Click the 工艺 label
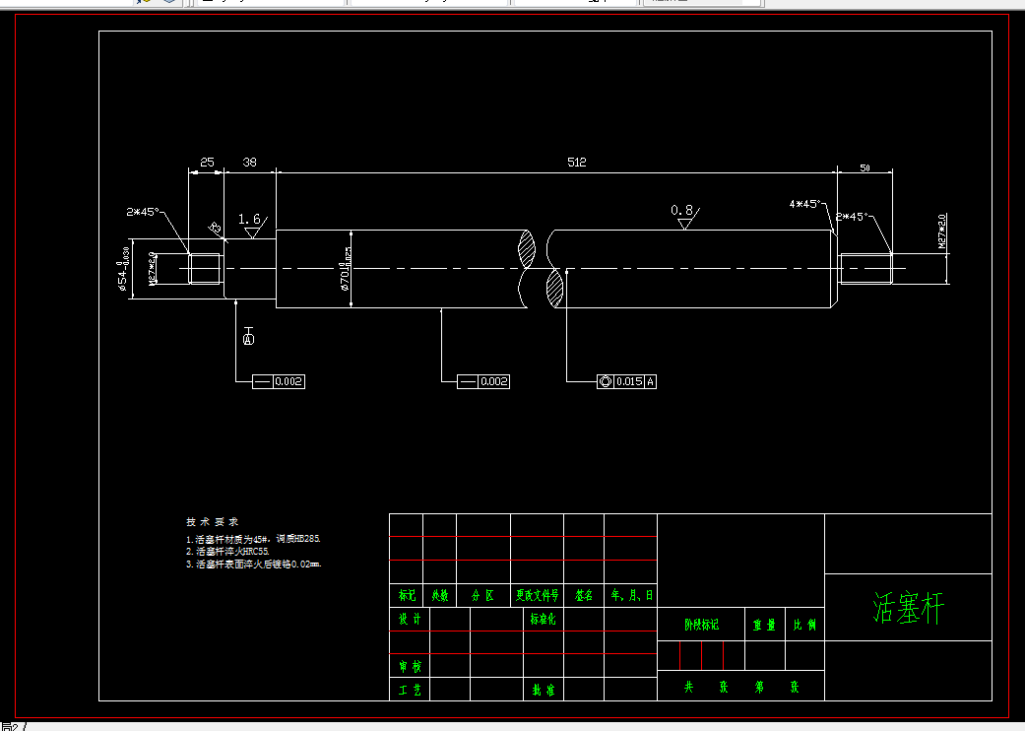Image resolution: width=1025 pixels, height=731 pixels. click(410, 690)
